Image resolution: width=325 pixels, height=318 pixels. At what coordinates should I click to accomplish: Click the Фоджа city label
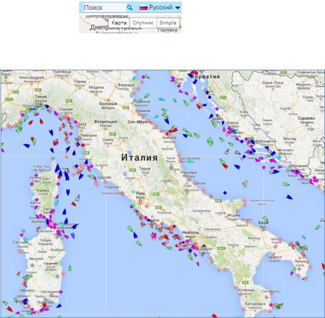(x=233, y=215)
